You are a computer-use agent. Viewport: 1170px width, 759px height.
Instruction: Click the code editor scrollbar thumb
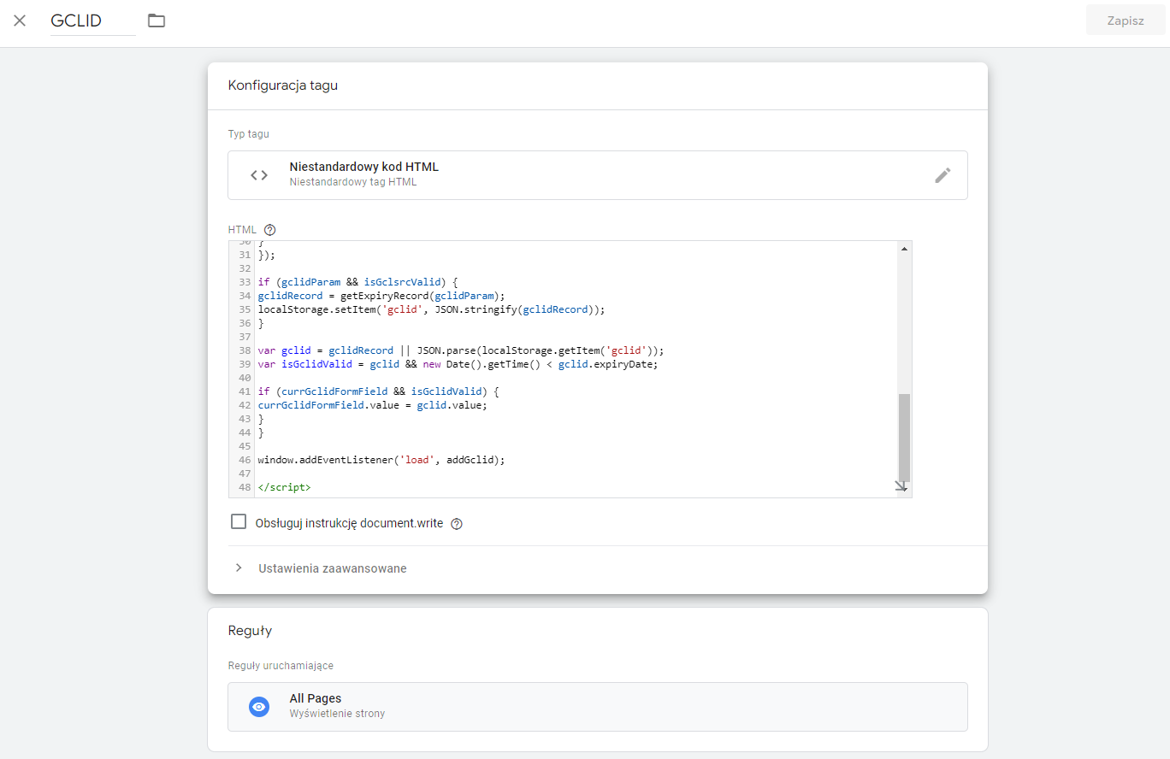click(904, 438)
